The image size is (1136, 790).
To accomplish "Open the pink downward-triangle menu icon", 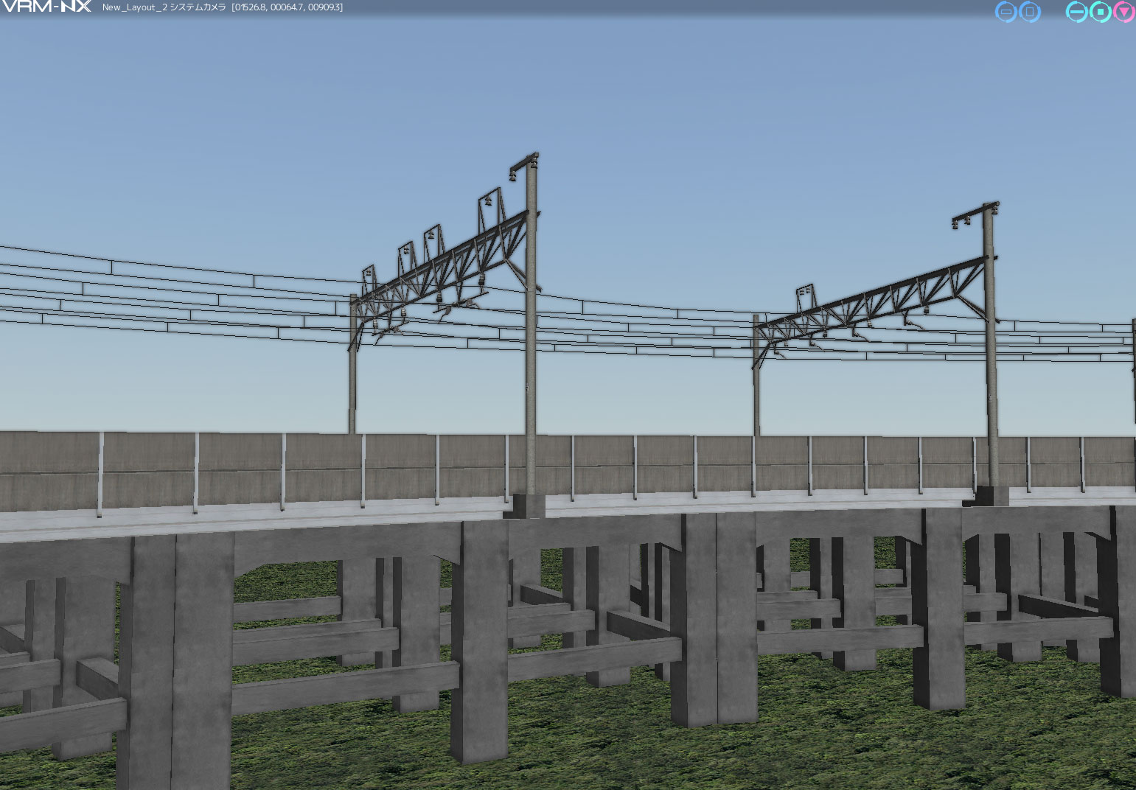I will pyautogui.click(x=1123, y=12).
